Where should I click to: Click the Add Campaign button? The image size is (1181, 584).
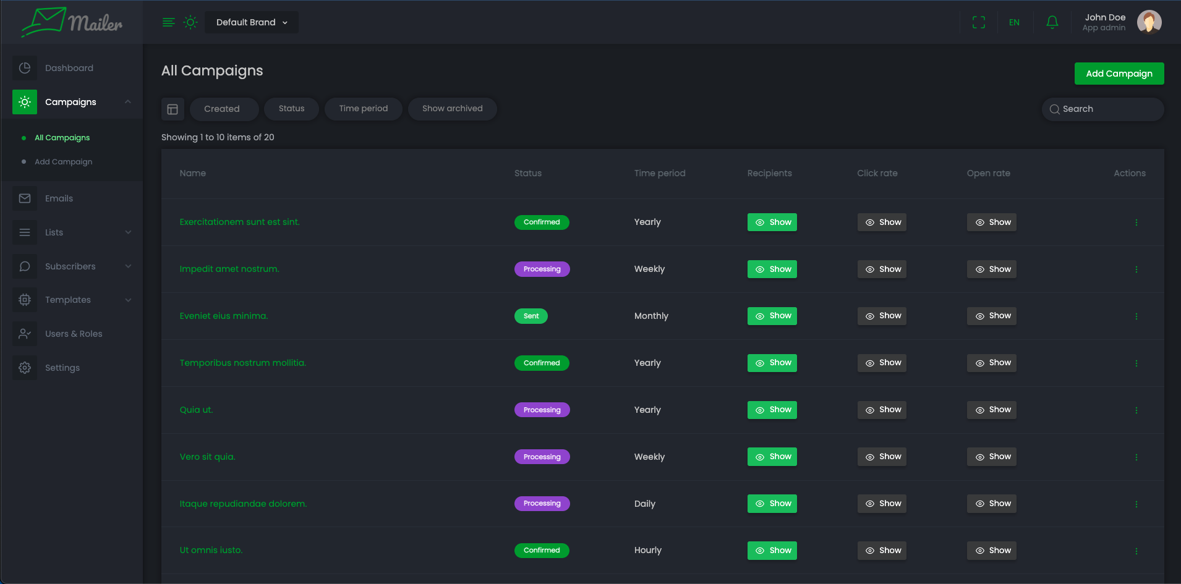pos(1119,74)
